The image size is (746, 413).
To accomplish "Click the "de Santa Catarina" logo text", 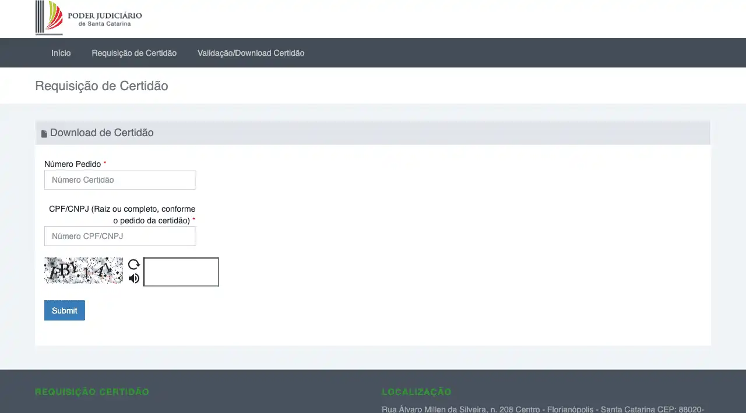I will (x=104, y=24).
